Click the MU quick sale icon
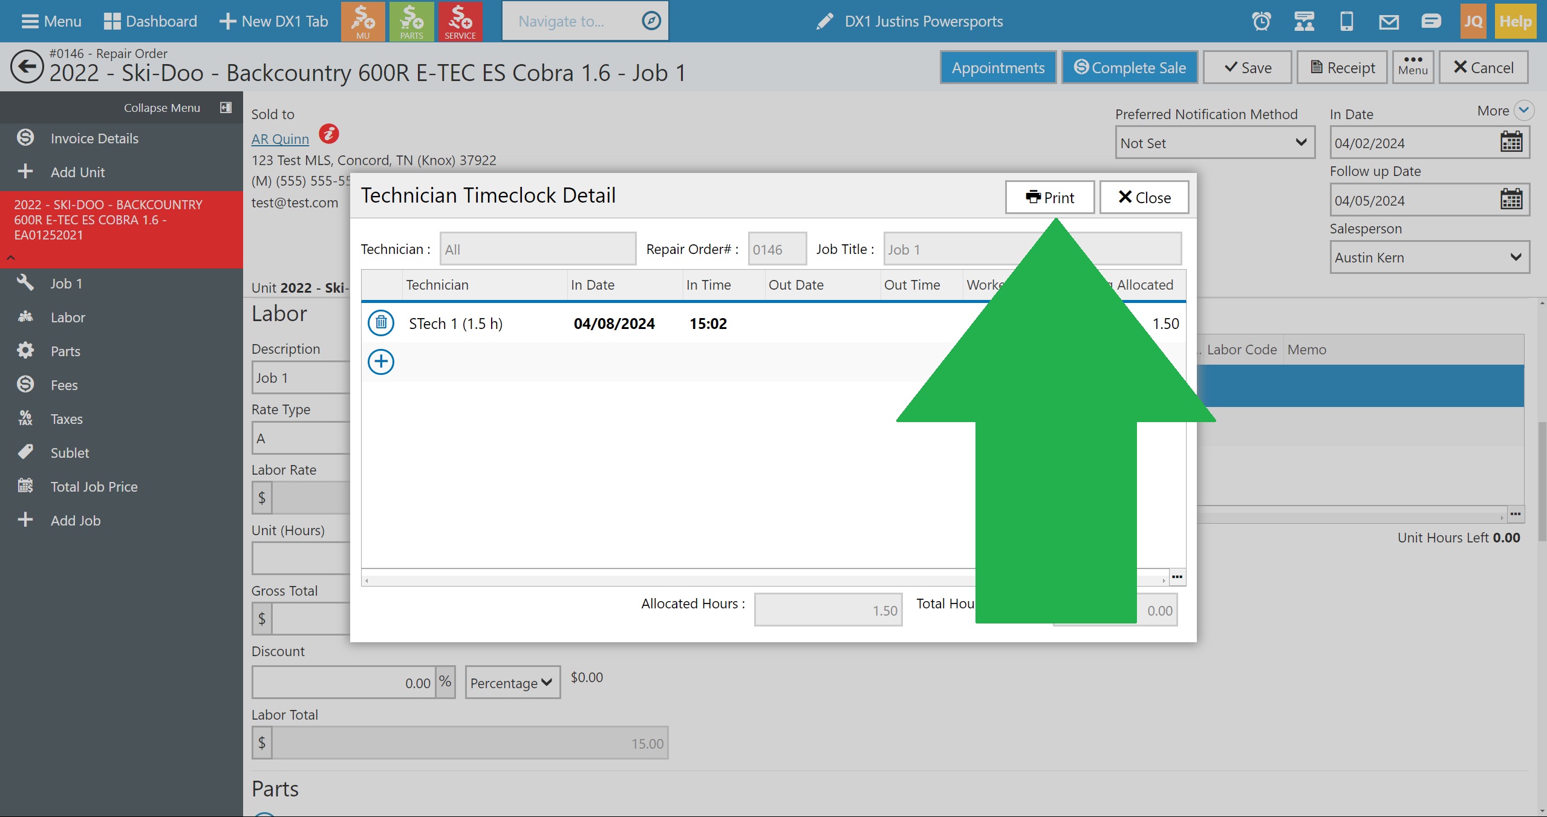Screen dimensions: 1547x817 (363, 21)
